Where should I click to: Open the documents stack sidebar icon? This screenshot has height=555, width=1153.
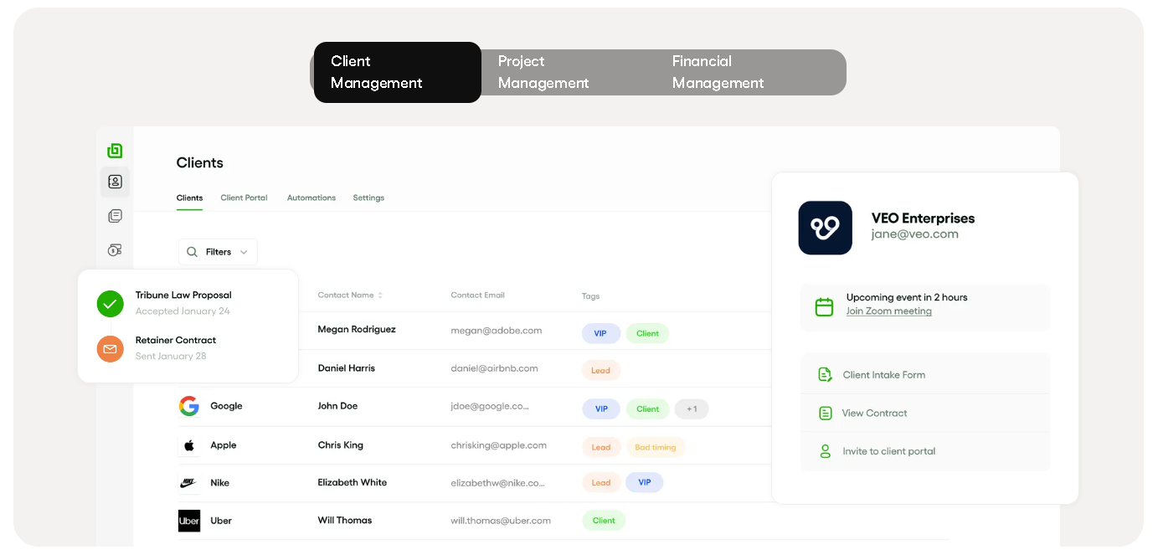(x=115, y=216)
